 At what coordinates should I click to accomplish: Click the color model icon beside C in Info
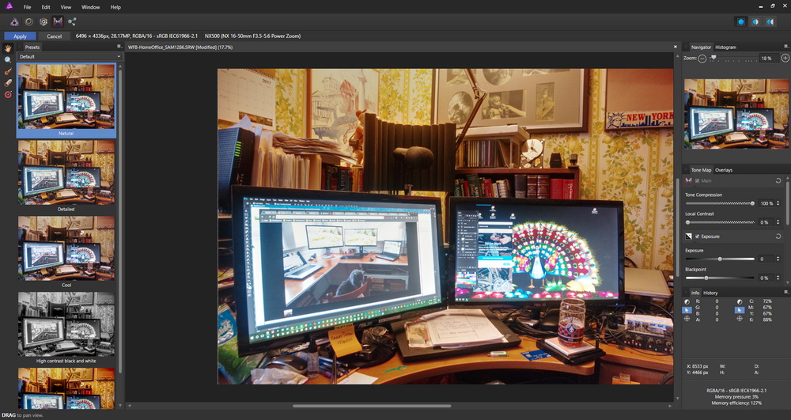[x=740, y=301]
